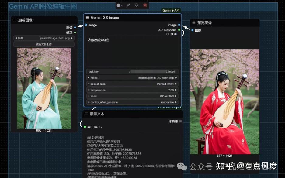
Task: Open the node color circle swatch
Action: pos(119,5)
